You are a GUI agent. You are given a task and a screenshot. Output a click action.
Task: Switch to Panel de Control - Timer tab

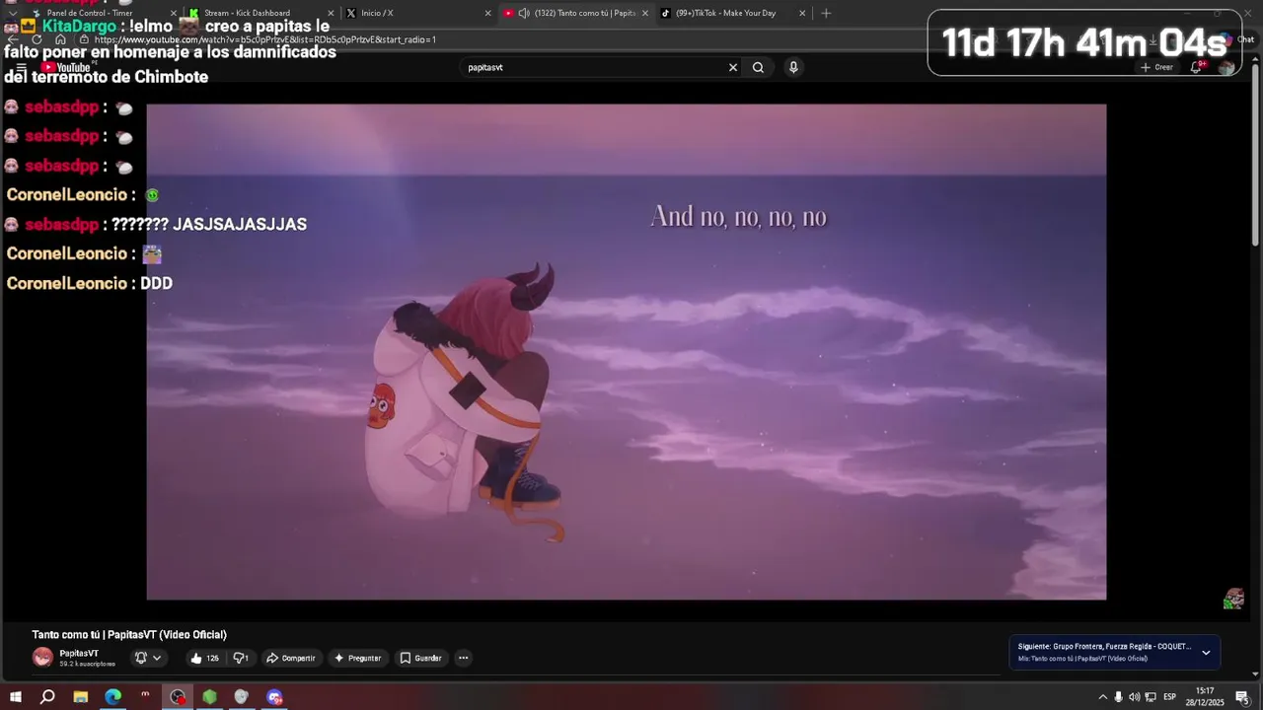tap(99, 13)
